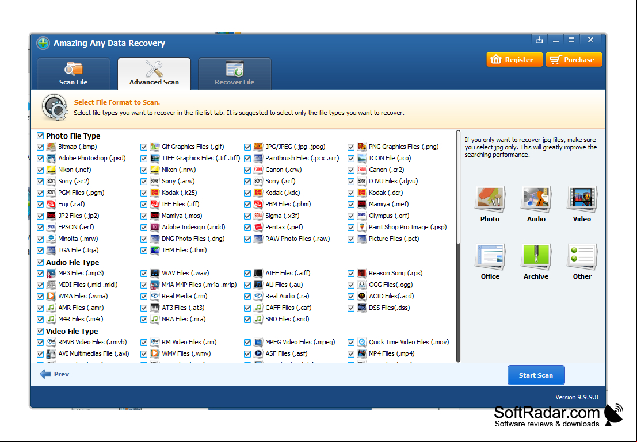Click the Register button

coord(514,60)
